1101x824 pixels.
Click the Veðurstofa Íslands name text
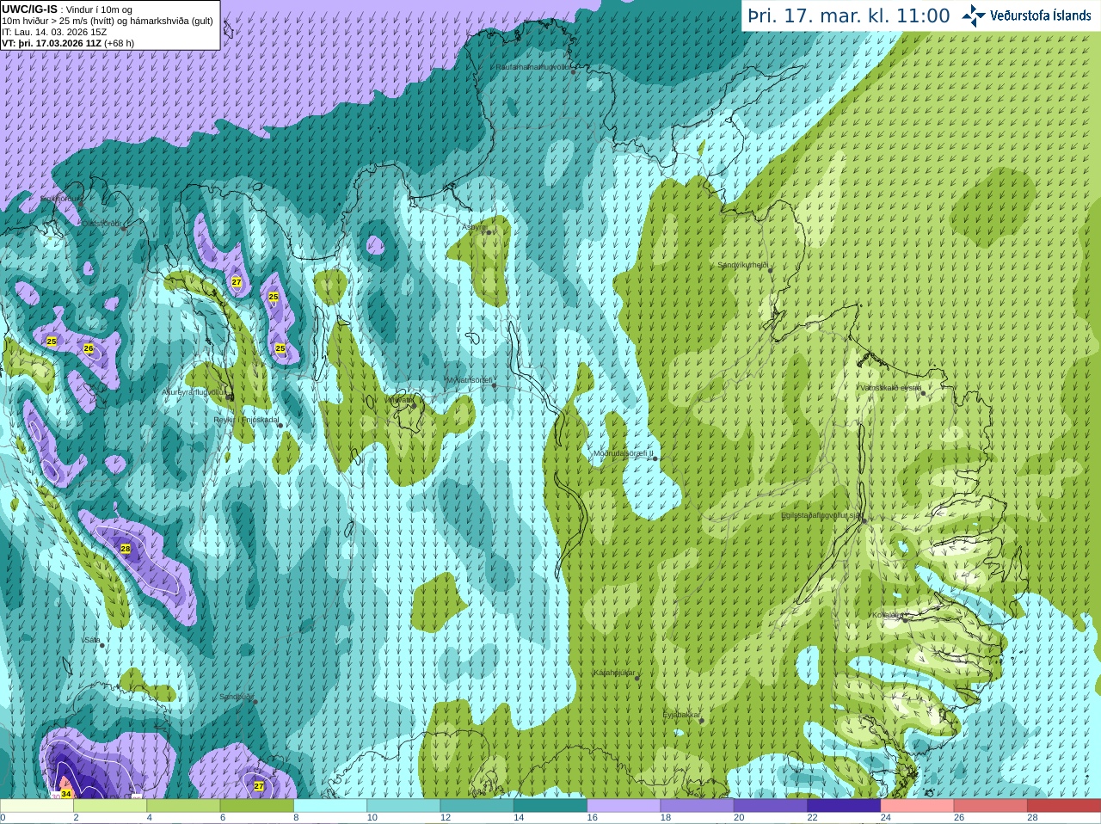point(1041,15)
